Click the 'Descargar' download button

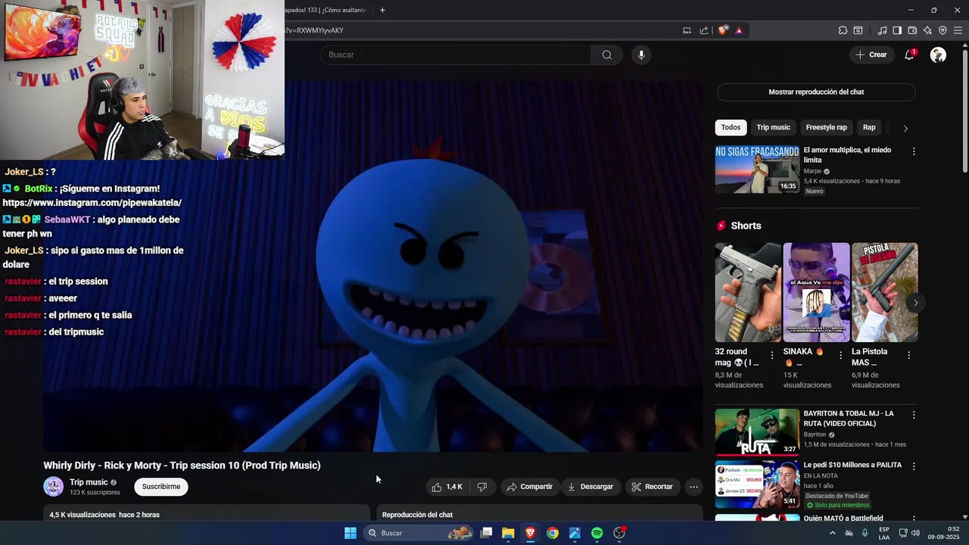pyautogui.click(x=590, y=487)
